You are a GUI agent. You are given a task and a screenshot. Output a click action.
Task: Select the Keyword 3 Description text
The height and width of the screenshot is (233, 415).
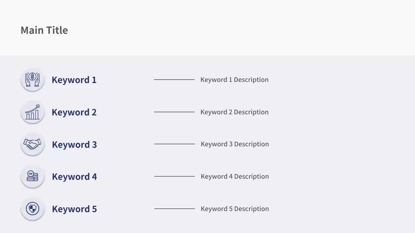pos(235,144)
